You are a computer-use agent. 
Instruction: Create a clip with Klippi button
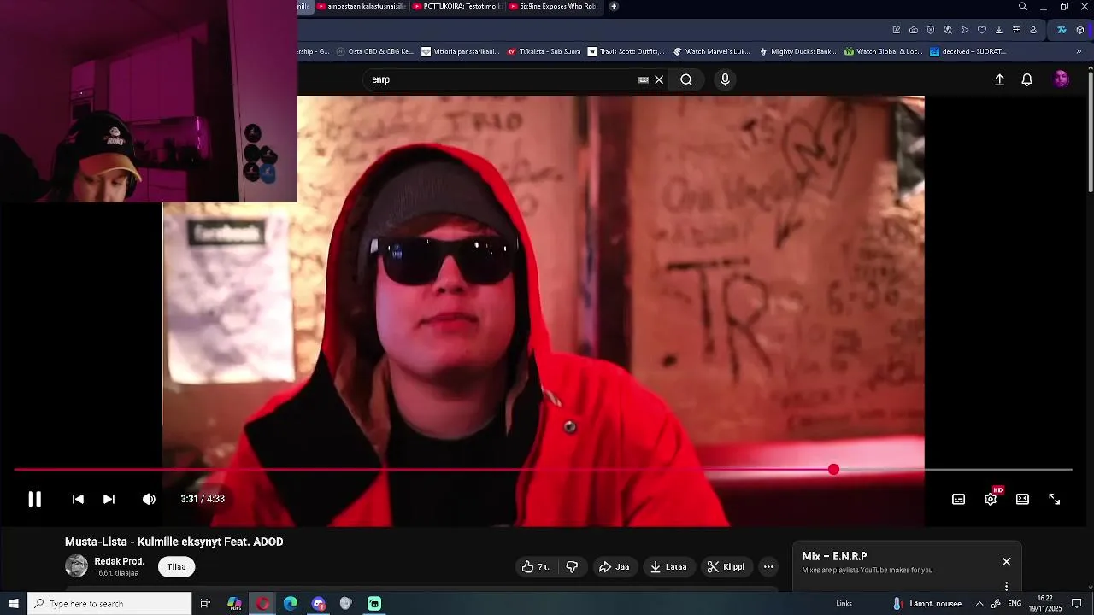click(726, 566)
